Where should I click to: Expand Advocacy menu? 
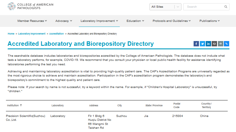click(64, 21)
